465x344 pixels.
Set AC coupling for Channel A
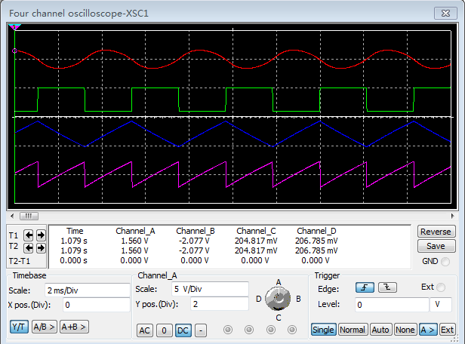pyautogui.click(x=145, y=330)
